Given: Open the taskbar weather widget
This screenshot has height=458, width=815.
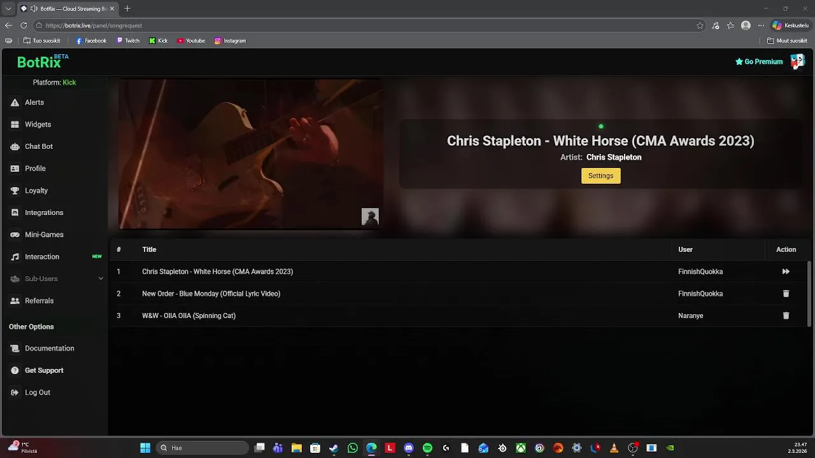Looking at the screenshot, I should click(22, 447).
